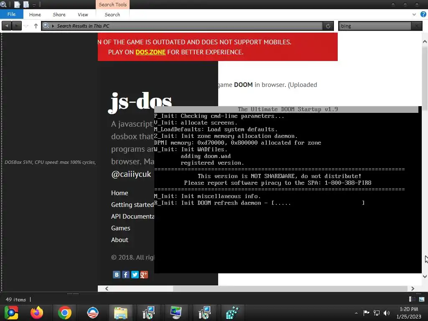Expand the address bar breadcrumb arrow
Viewport: 428px width, 321px height.
pyautogui.click(x=53, y=26)
